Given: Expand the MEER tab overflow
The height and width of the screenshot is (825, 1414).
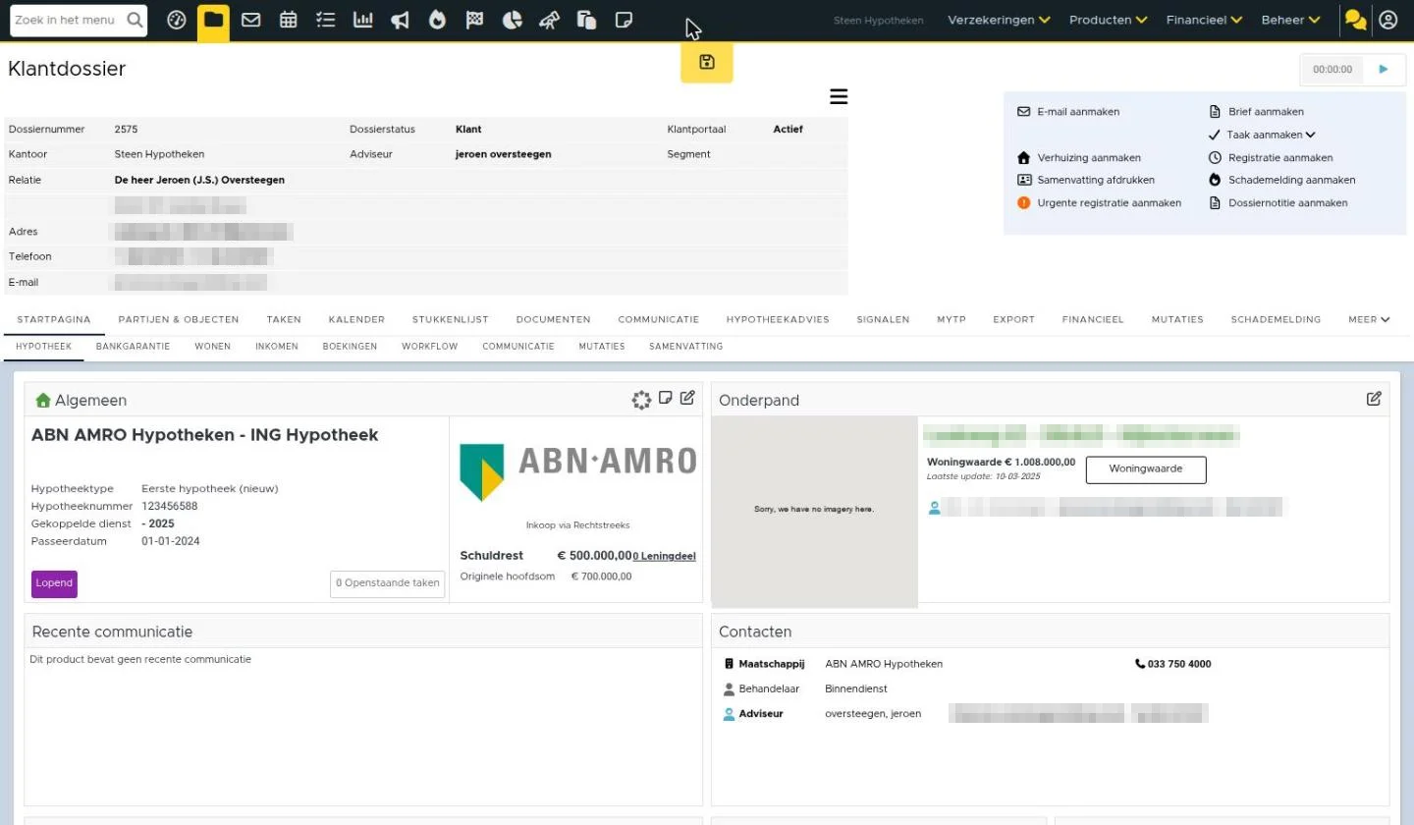Looking at the screenshot, I should (x=1369, y=319).
